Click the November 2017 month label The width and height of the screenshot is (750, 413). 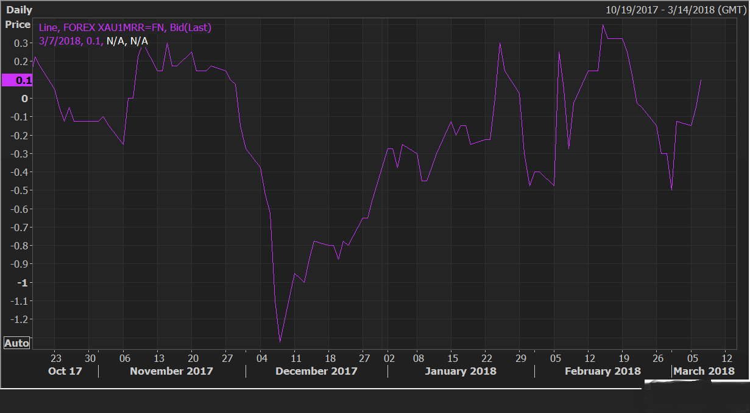tap(171, 371)
